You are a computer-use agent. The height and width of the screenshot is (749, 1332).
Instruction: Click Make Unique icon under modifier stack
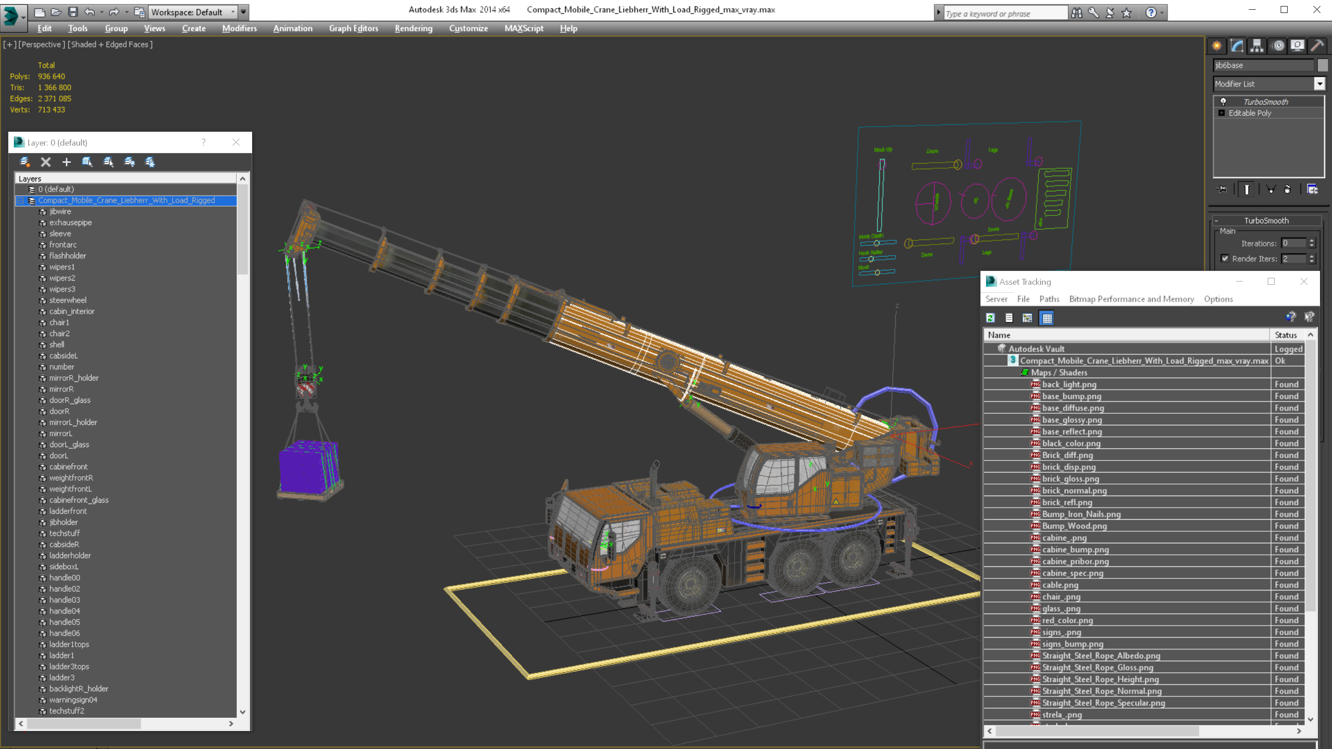click(x=1270, y=189)
